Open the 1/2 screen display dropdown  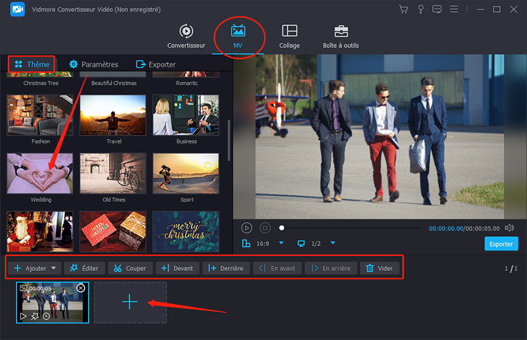point(333,243)
